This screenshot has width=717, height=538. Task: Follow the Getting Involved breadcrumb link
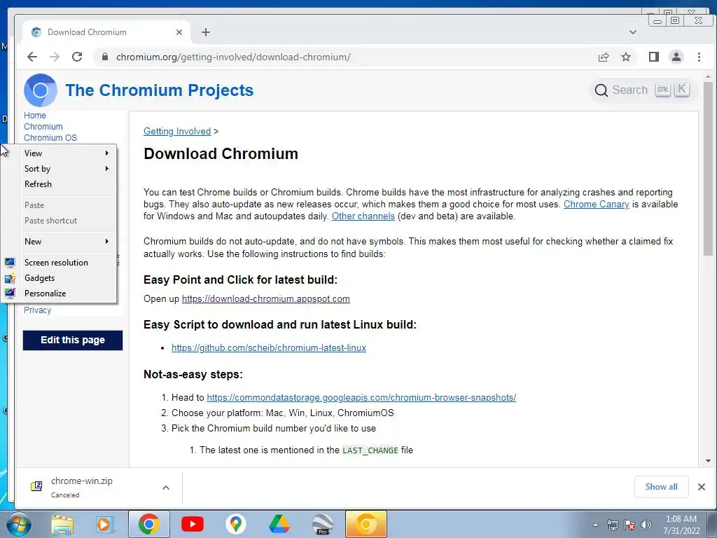coord(177,131)
